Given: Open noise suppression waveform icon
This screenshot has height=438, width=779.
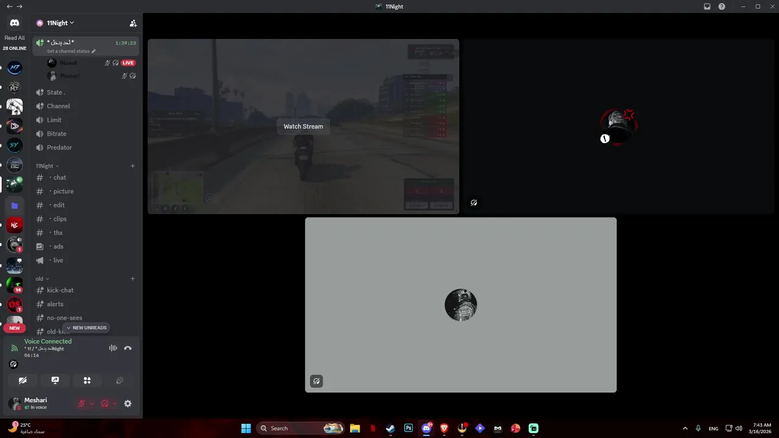Looking at the screenshot, I should point(113,348).
